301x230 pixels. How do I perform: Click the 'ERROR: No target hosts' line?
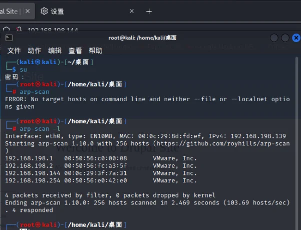(x=147, y=103)
